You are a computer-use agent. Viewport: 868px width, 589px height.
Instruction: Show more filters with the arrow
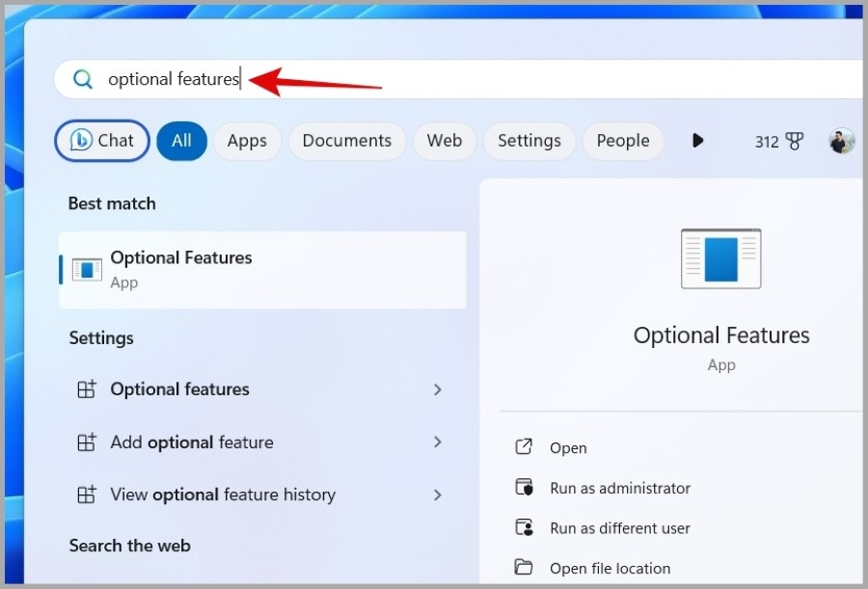(x=697, y=141)
